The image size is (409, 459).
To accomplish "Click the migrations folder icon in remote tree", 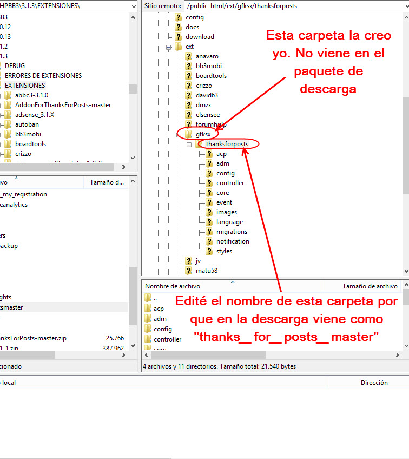I will [x=209, y=232].
